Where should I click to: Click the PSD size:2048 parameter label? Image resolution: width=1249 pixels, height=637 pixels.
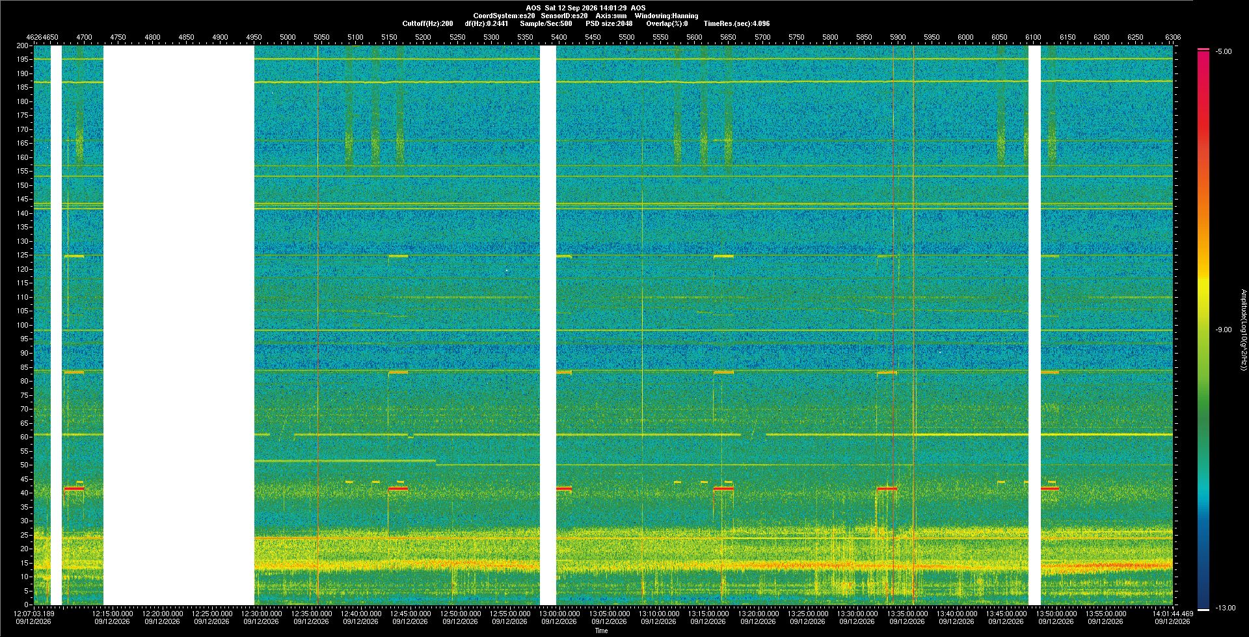(609, 23)
